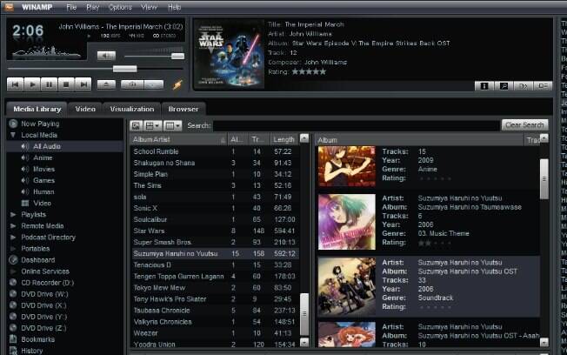The width and height of the screenshot is (567, 355).
Task: Toggle shuffle playback button
Action: click(132, 84)
